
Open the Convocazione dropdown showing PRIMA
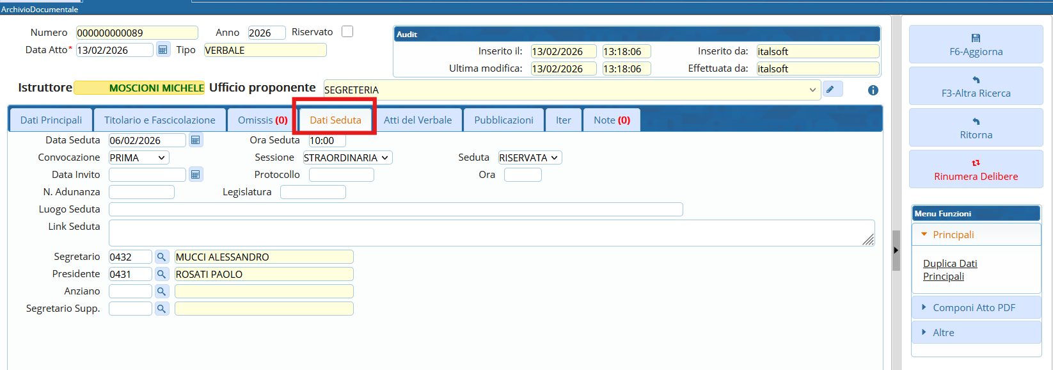[138, 157]
